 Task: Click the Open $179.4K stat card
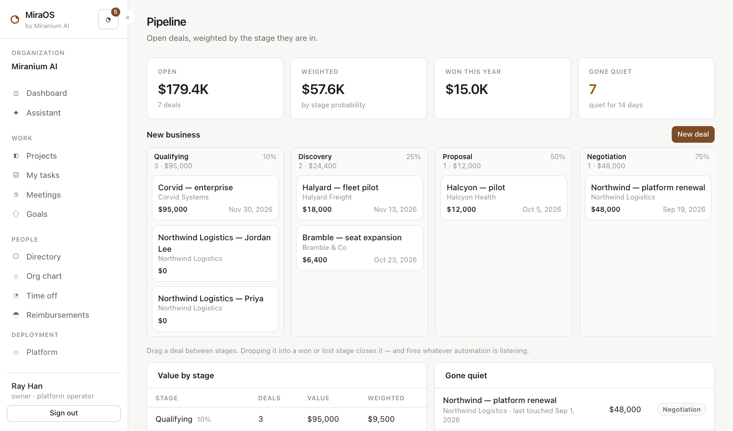[x=215, y=88]
